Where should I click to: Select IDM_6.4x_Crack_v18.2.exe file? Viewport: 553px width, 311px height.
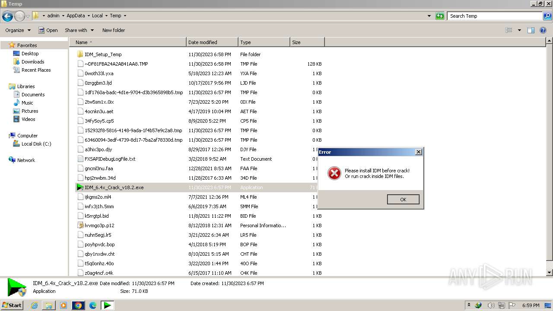(114, 187)
